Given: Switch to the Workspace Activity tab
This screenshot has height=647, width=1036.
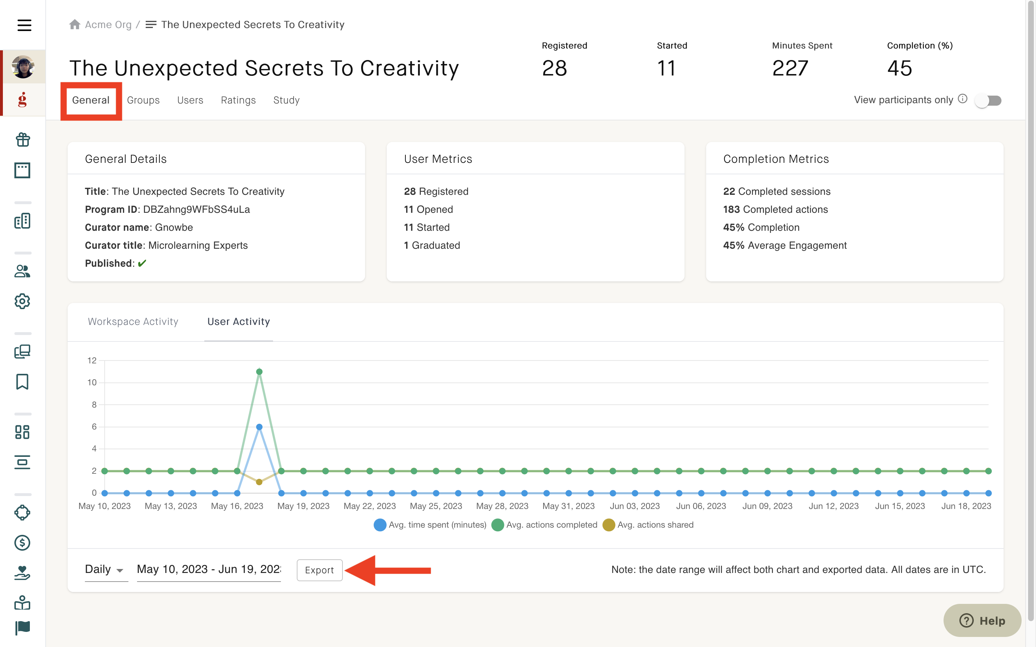Looking at the screenshot, I should point(133,321).
